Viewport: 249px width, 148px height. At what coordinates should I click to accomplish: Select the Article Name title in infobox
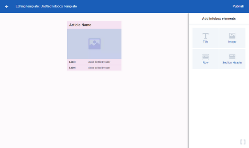(x=94, y=25)
